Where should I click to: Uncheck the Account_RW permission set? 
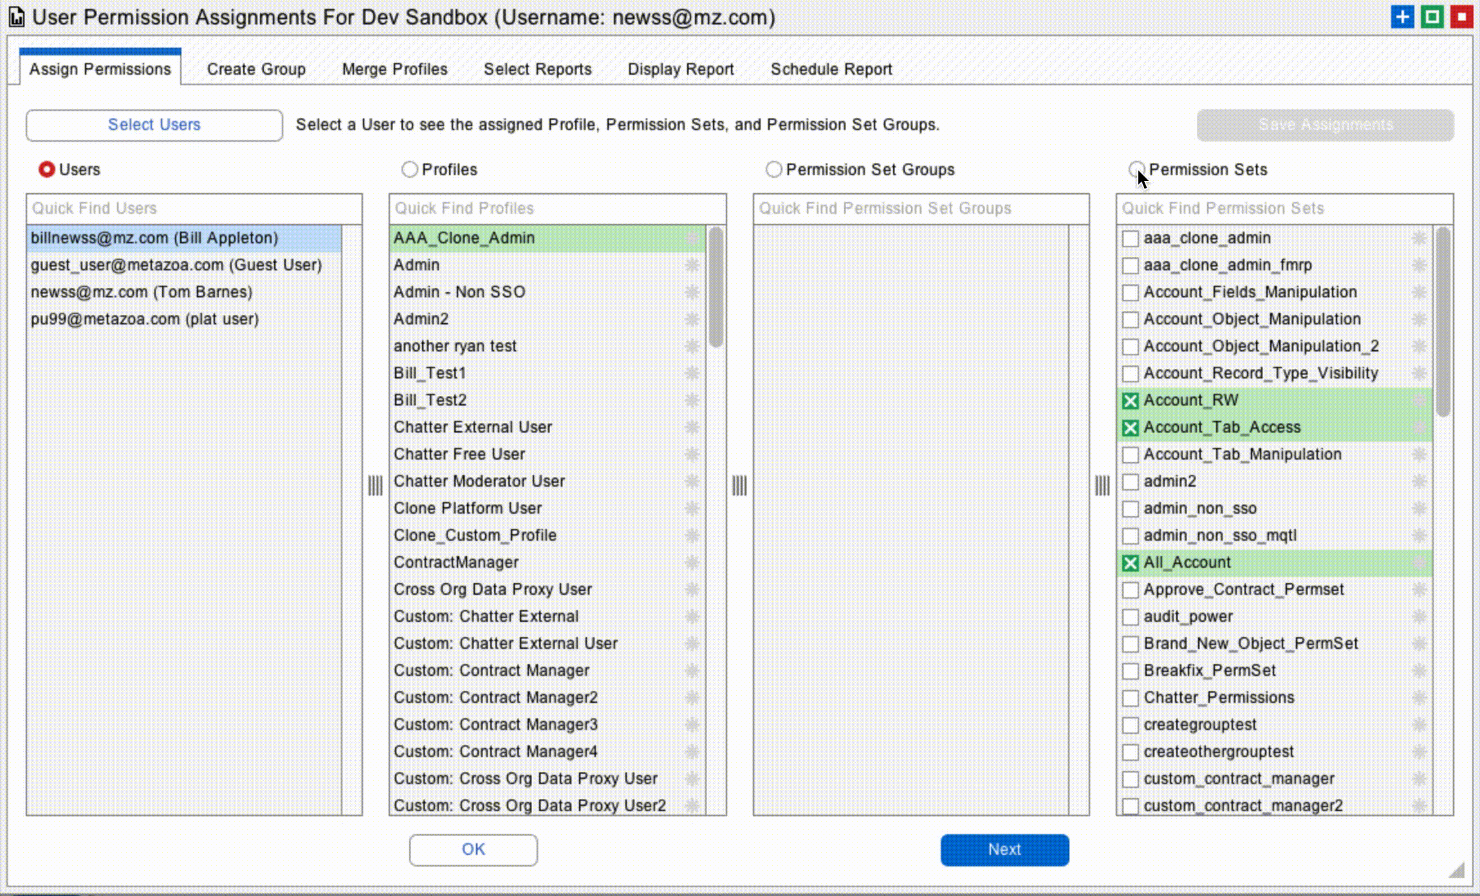pyautogui.click(x=1130, y=401)
